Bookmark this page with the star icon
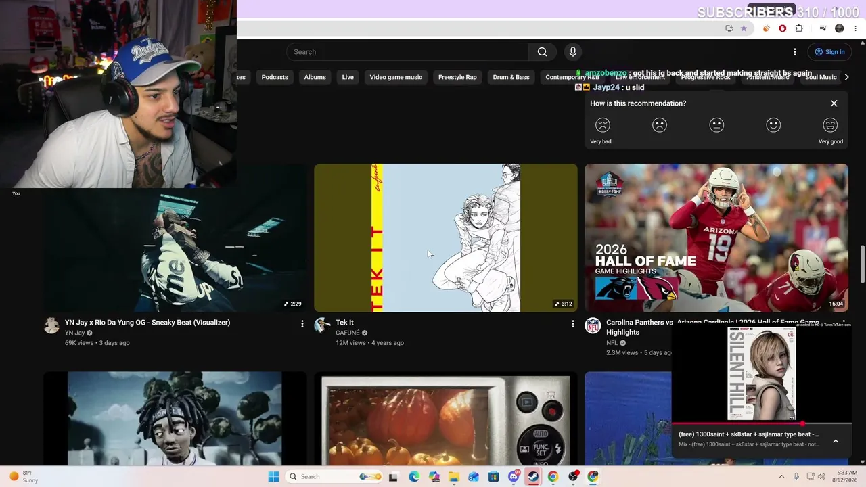Image resolution: width=866 pixels, height=487 pixels. click(744, 28)
